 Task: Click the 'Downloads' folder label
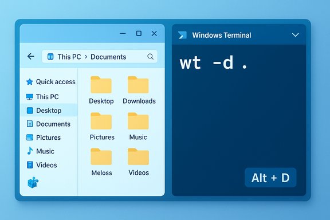[x=139, y=101]
